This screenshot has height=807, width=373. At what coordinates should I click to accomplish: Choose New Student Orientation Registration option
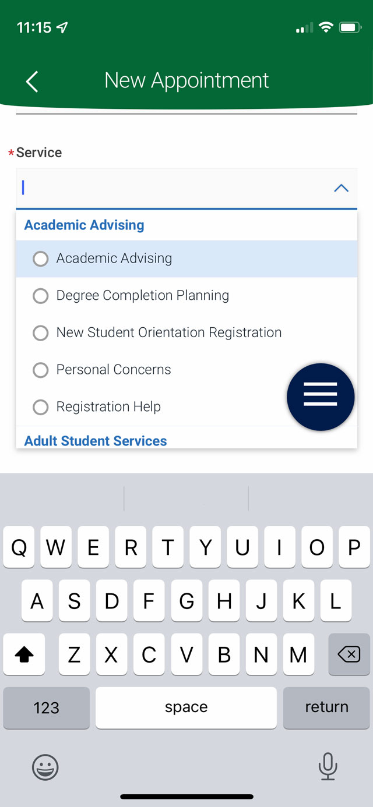(186, 332)
